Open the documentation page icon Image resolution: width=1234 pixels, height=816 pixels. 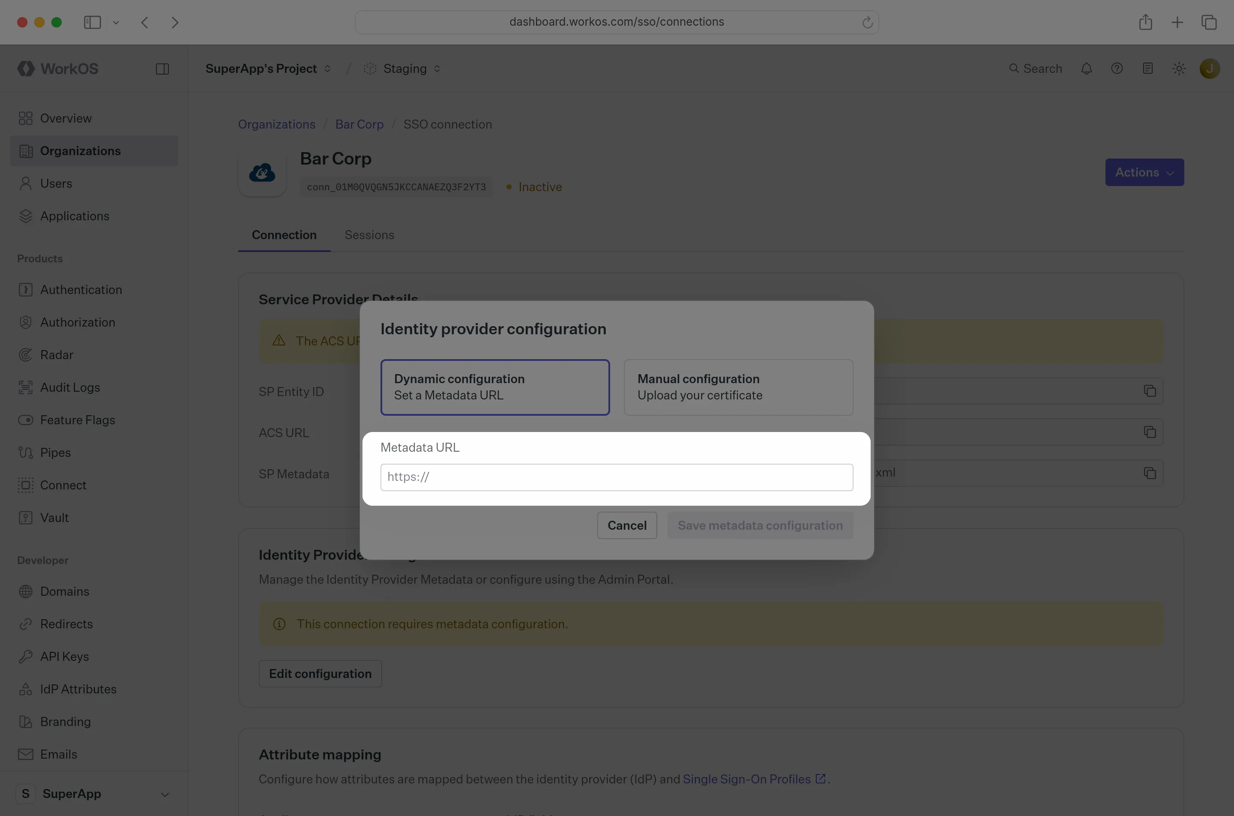click(x=1147, y=69)
